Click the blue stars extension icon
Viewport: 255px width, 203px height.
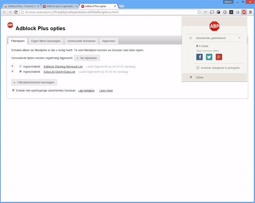tap(238, 12)
